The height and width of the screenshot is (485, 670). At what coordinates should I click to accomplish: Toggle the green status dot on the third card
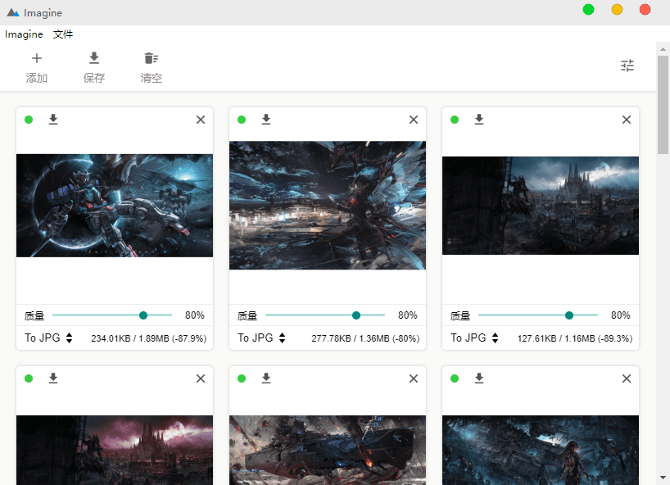pos(455,120)
